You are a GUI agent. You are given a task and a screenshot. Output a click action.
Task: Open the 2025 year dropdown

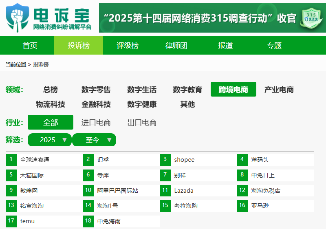pos(50,140)
